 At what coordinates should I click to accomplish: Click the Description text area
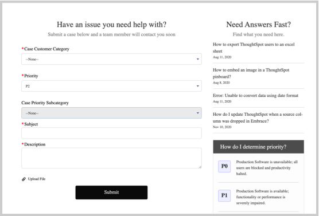pos(111,158)
